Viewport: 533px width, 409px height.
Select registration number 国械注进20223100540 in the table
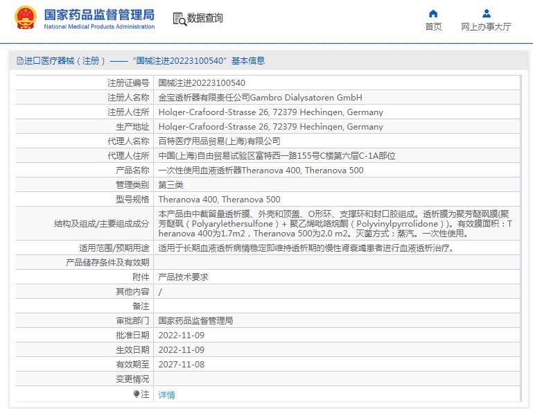(202, 83)
